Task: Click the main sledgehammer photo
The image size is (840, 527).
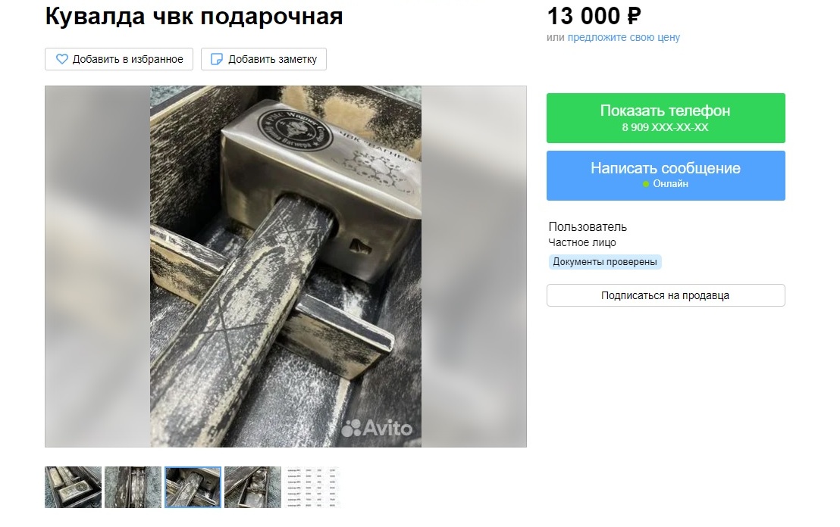Action: [286, 267]
